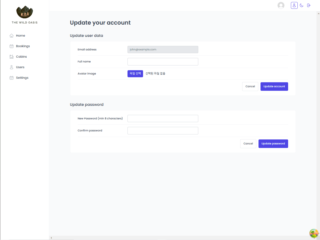Click the Bookings calendar icon

click(x=12, y=46)
